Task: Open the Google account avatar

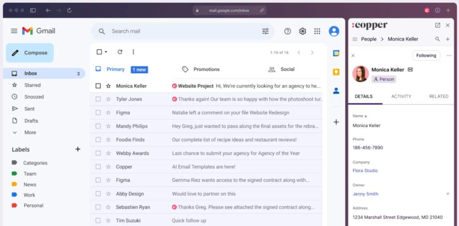Action: tap(333, 31)
